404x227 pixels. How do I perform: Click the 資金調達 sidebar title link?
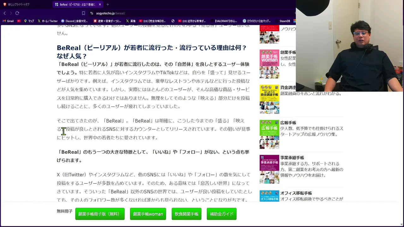[288, 87]
